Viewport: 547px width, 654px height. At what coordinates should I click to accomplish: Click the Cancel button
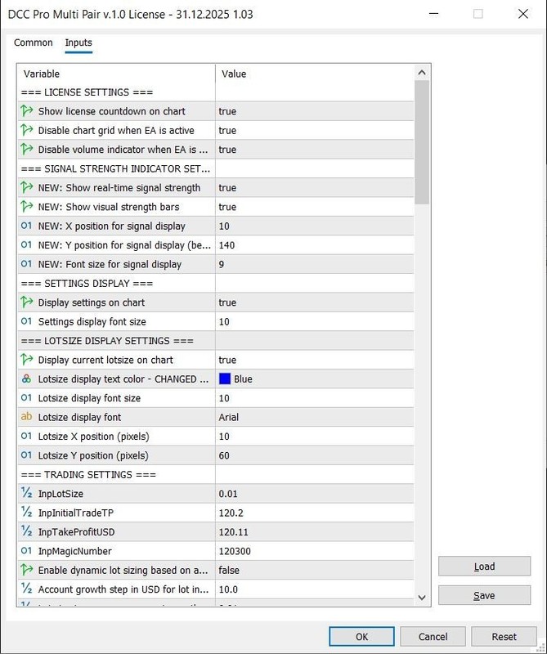point(433,637)
